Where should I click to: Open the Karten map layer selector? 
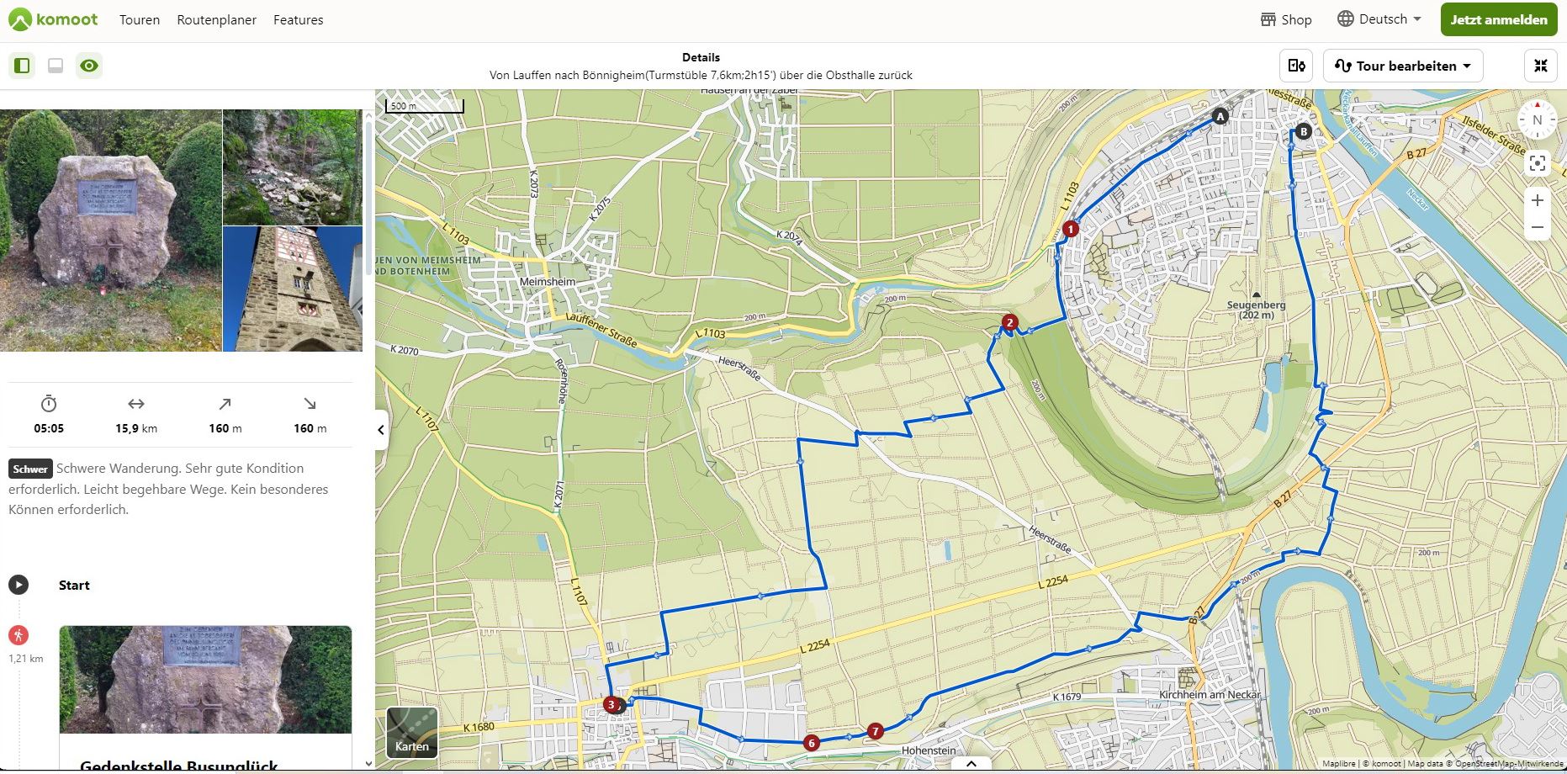pos(412,733)
